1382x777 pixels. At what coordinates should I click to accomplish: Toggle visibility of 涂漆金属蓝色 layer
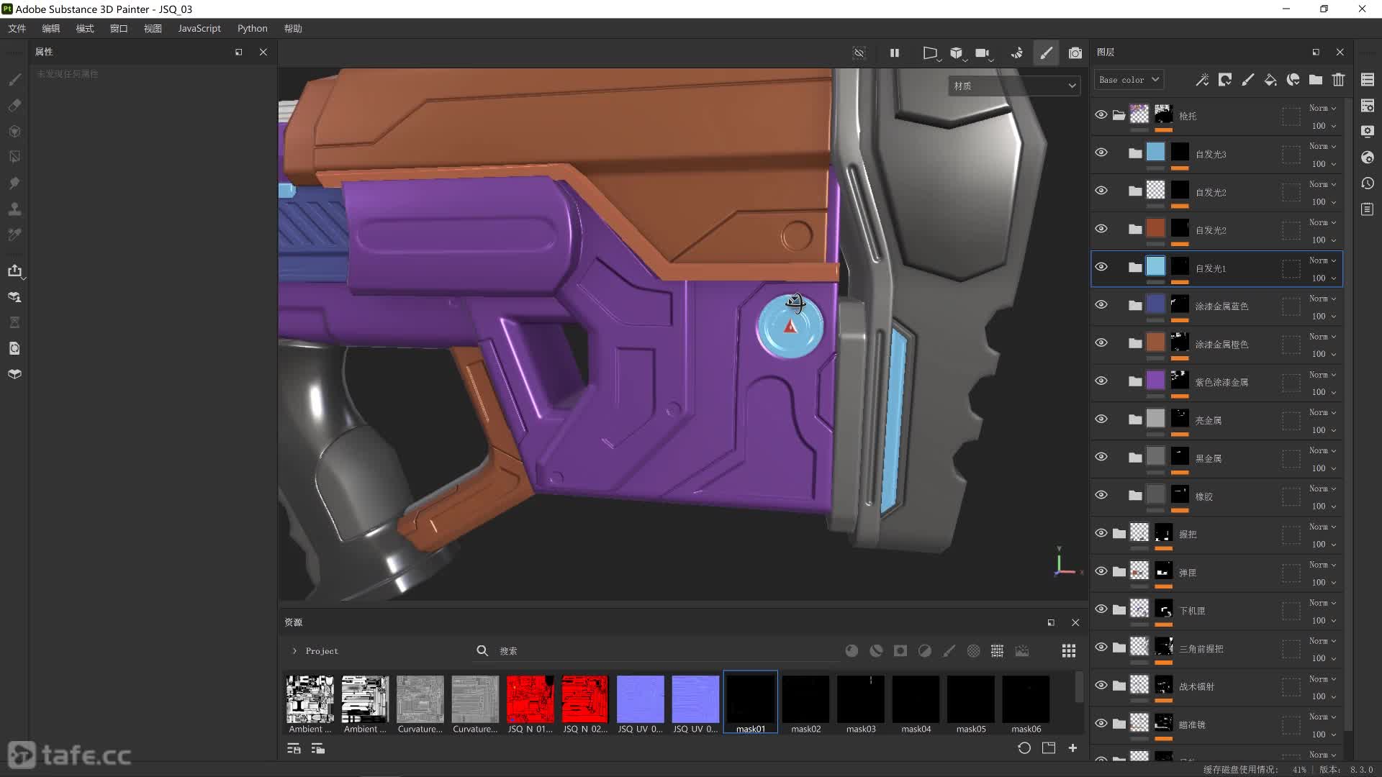coord(1101,305)
